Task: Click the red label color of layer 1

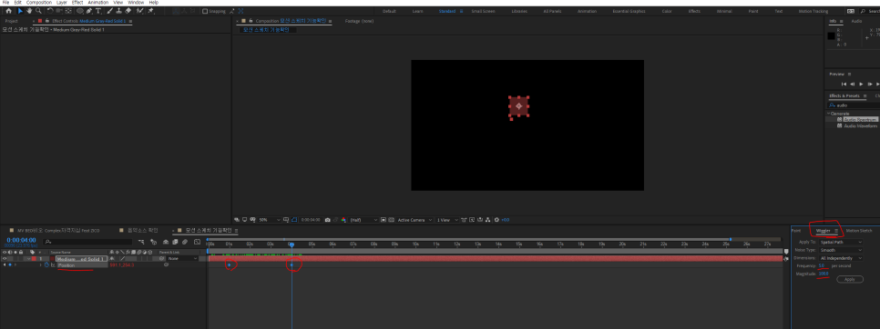Action: click(34, 258)
